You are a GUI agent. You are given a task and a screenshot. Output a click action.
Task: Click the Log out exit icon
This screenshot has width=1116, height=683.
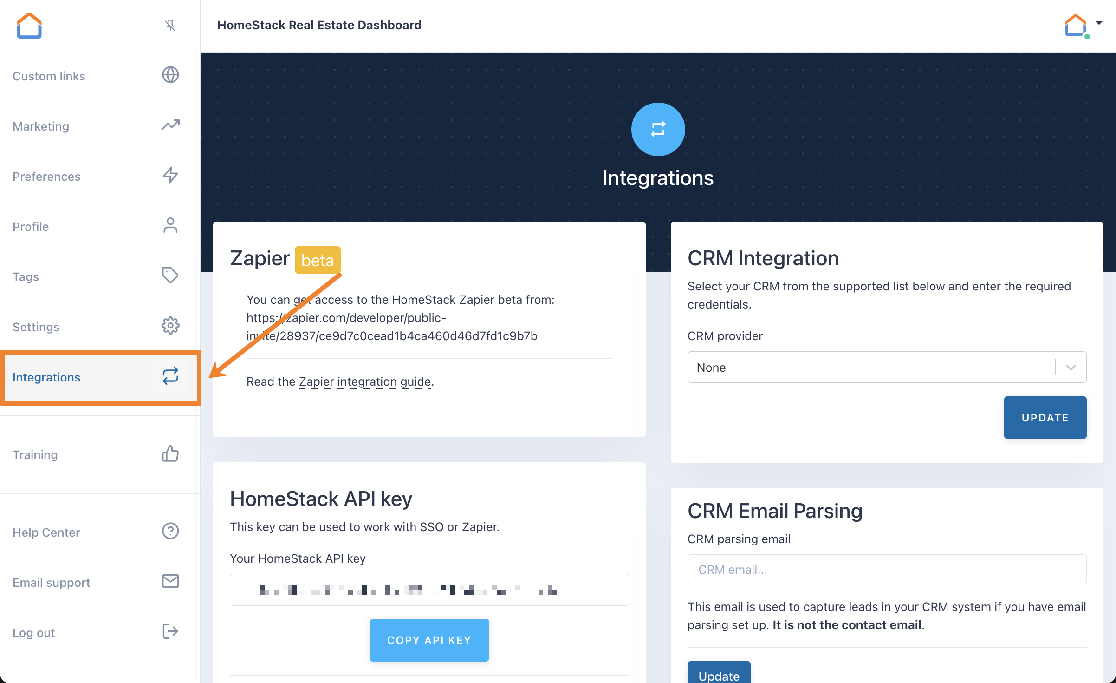click(x=170, y=631)
